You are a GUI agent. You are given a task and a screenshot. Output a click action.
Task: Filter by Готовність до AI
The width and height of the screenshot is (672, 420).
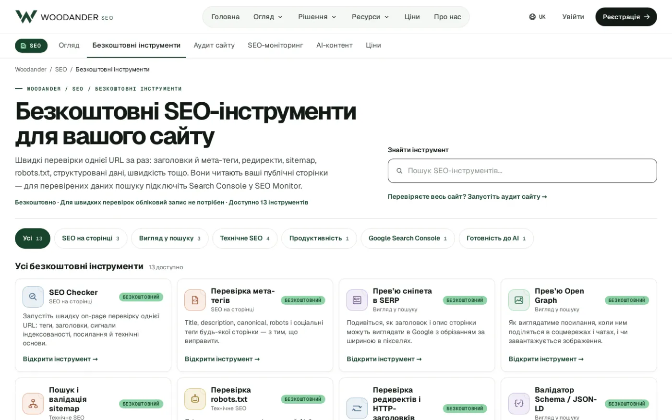click(496, 239)
